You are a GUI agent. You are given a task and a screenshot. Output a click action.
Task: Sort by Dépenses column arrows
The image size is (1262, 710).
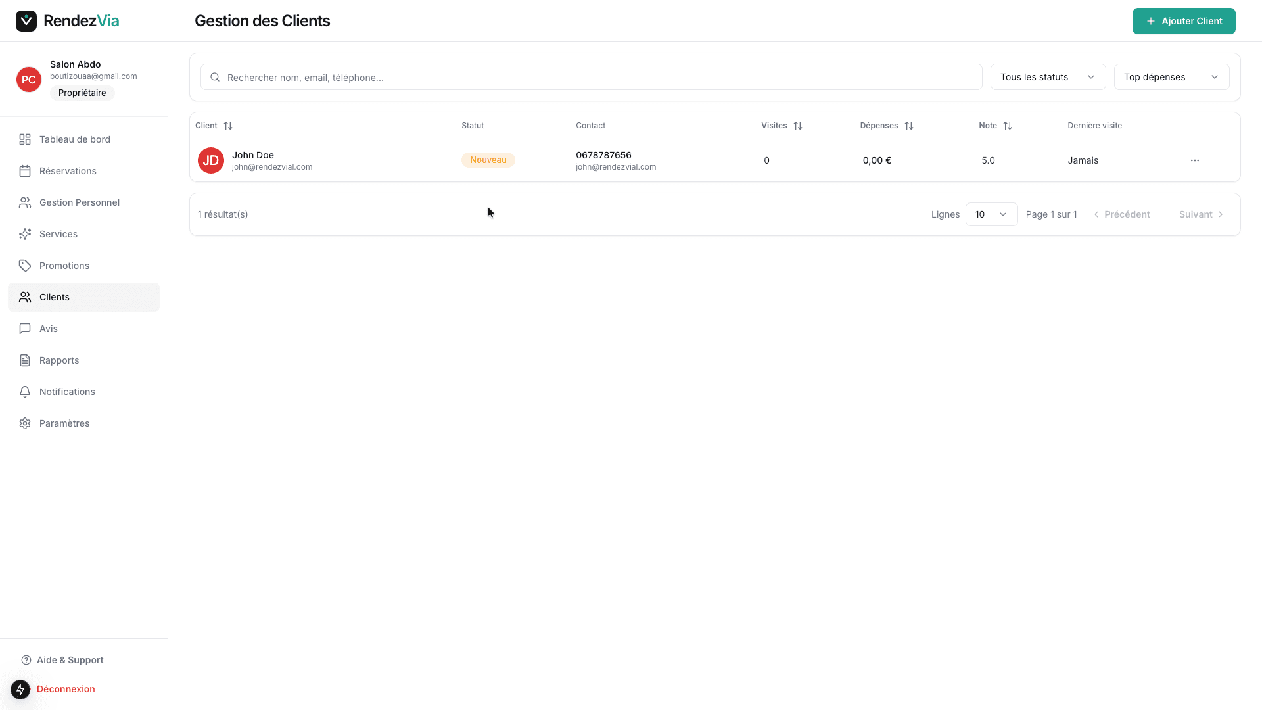(909, 126)
